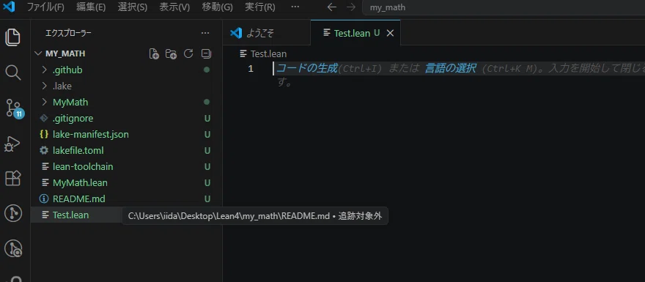The image size is (645, 282).
Task: Go forward using the right arrow
Action: pos(351,7)
